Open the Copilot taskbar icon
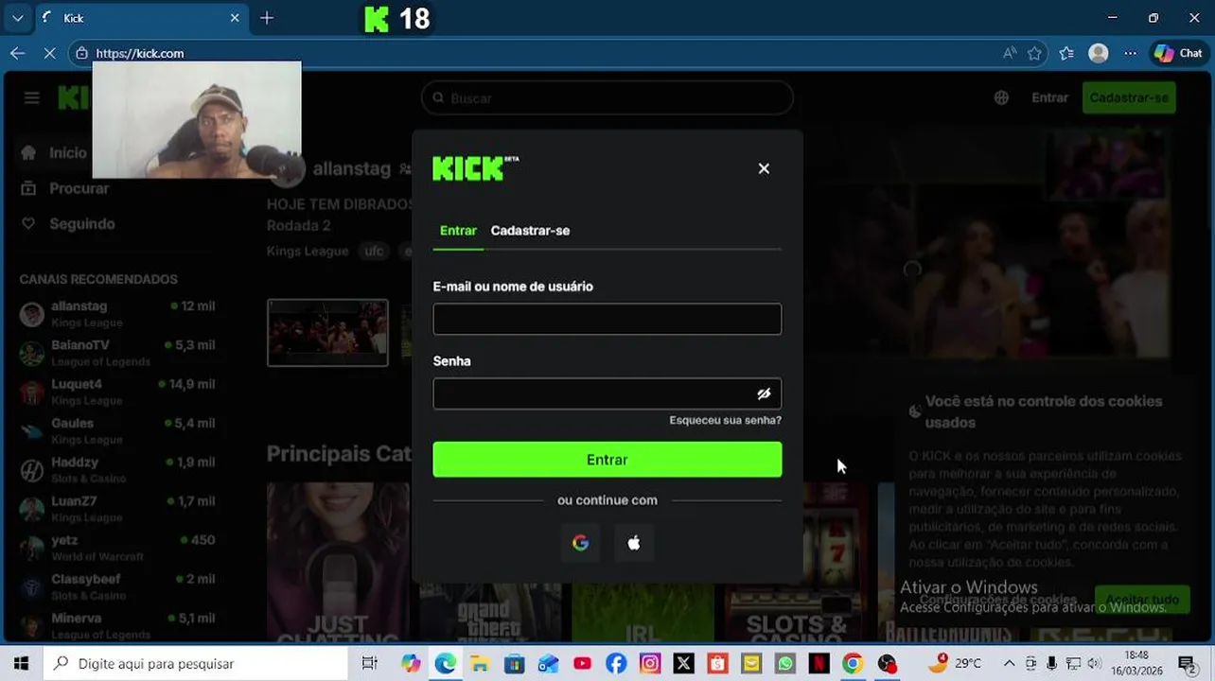This screenshot has height=681, width=1215. point(411,664)
